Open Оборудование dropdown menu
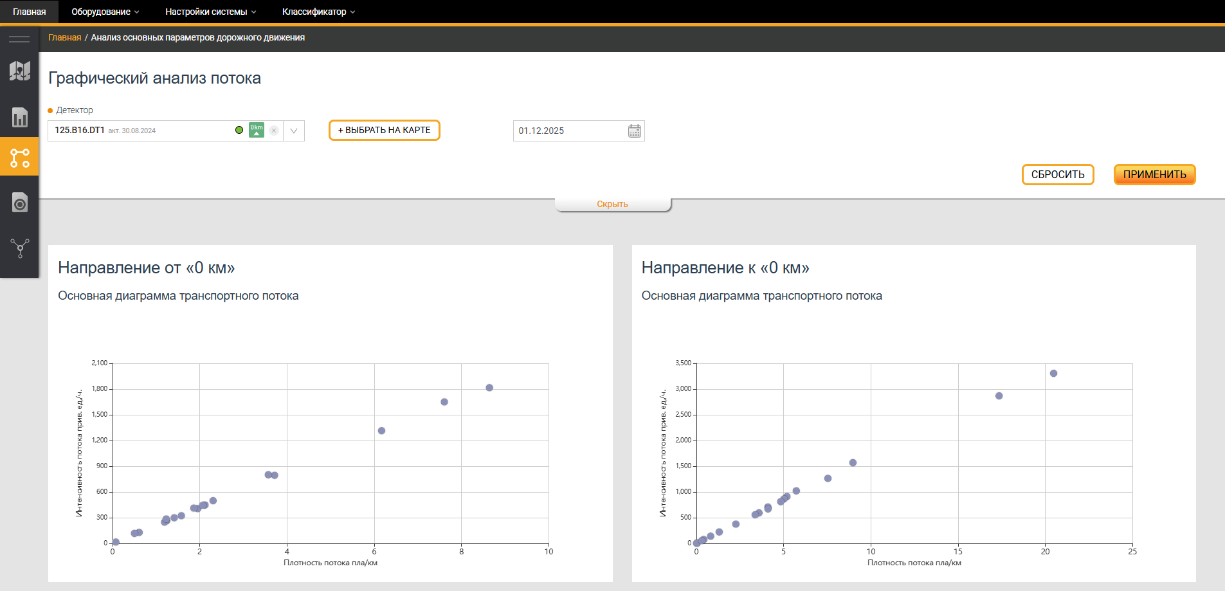The height and width of the screenshot is (591, 1225). pos(105,12)
